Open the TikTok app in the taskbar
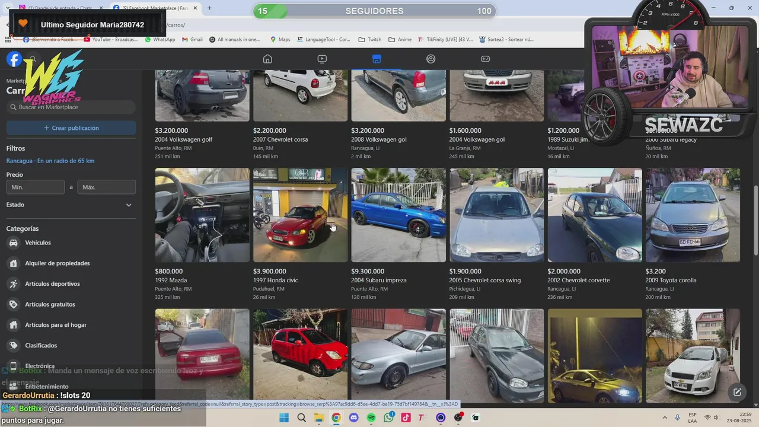 pos(406,418)
